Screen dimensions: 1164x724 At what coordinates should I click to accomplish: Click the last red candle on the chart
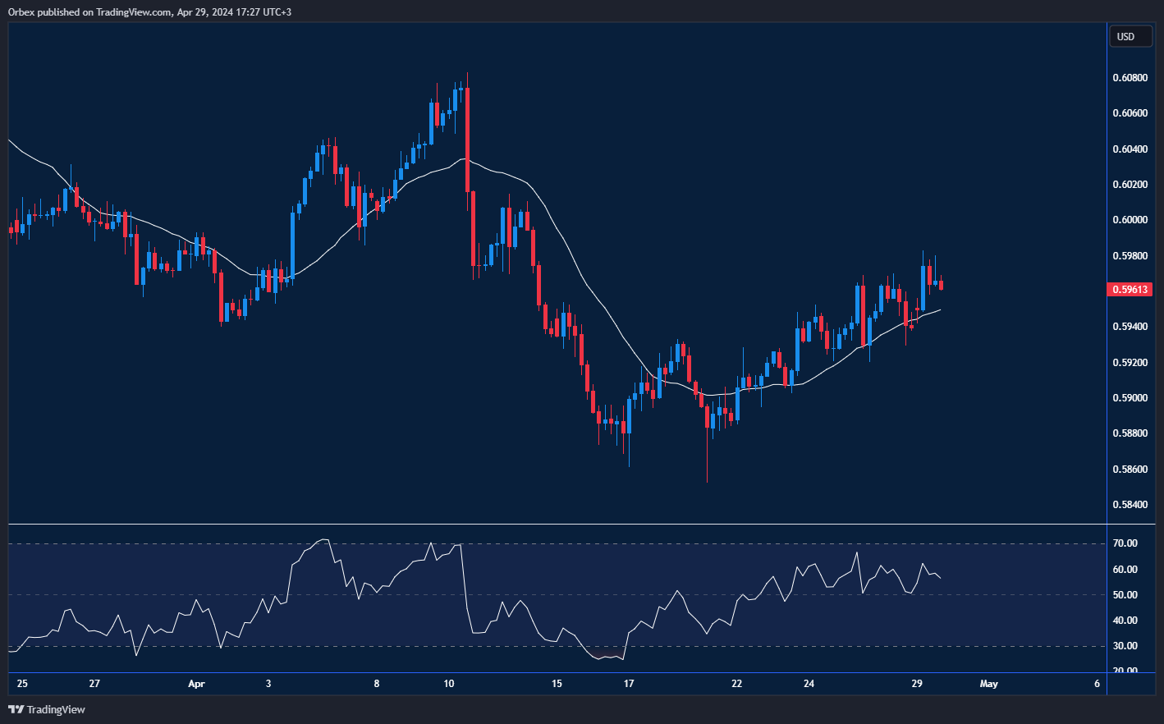[x=941, y=285]
